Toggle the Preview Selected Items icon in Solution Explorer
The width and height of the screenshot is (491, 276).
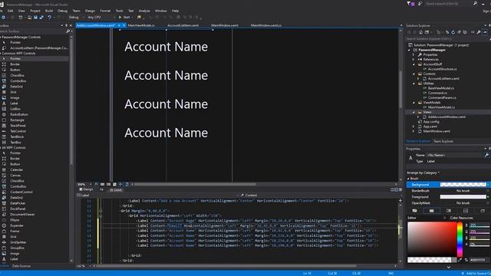(x=485, y=32)
